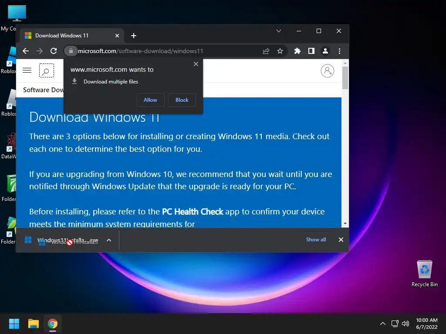Click the page scrollbar up arrow

pos(345,63)
